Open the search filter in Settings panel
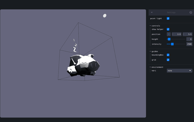 click(191, 12)
